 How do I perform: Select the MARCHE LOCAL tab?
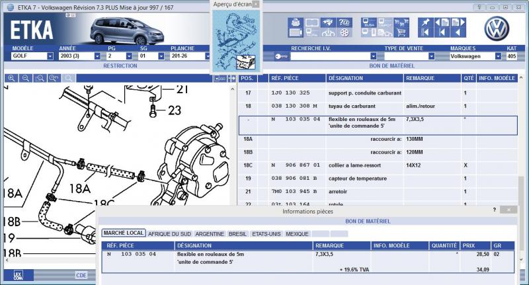[x=124, y=233]
